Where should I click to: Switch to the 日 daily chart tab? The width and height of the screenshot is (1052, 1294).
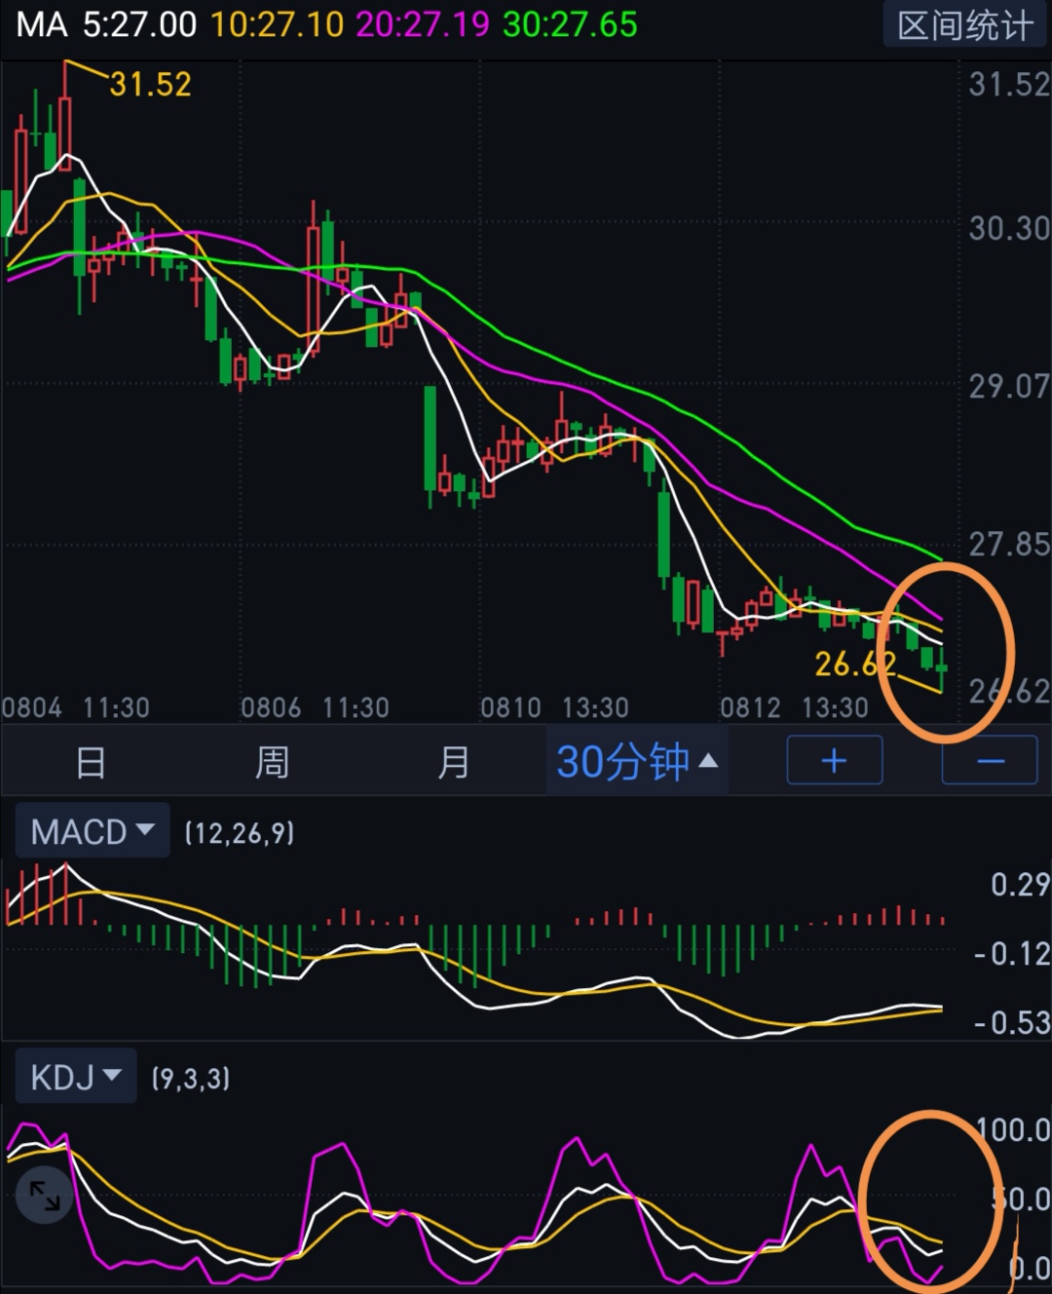pyautogui.click(x=91, y=761)
